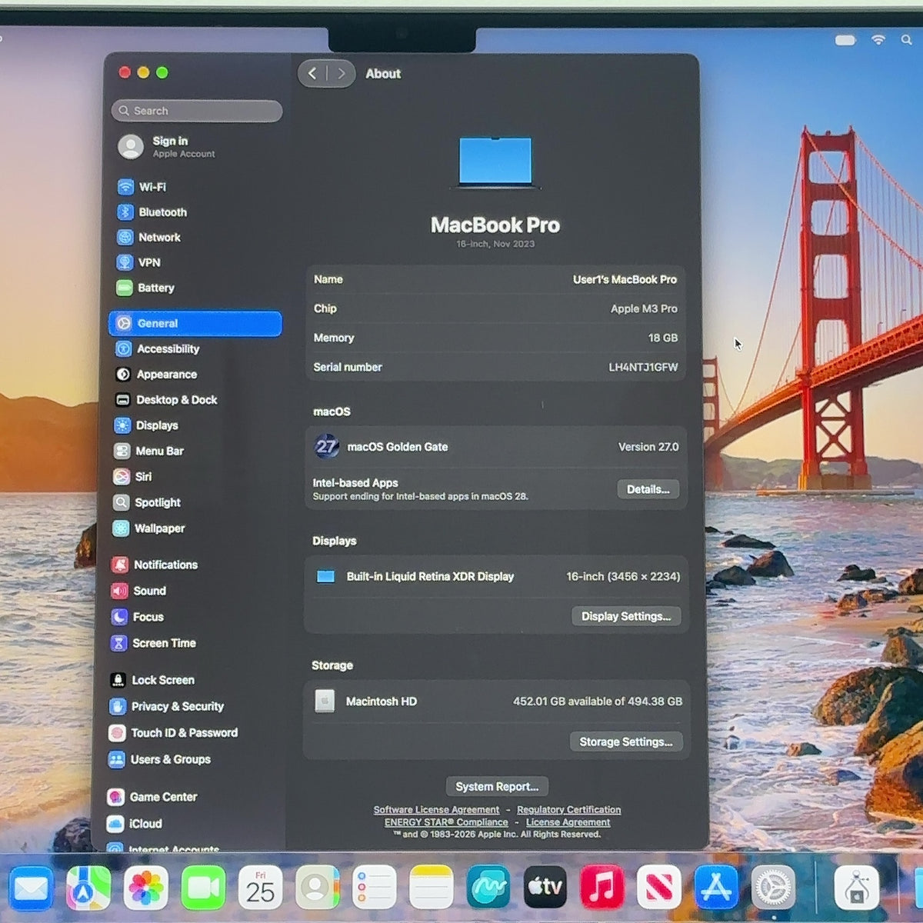Image resolution: width=923 pixels, height=923 pixels.
Task: Click the System Report… button
Action: pyautogui.click(x=497, y=786)
